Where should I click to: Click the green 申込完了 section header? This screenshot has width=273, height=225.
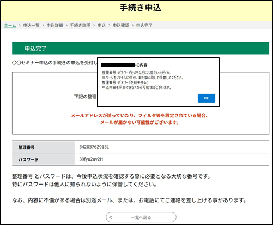coord(141,48)
